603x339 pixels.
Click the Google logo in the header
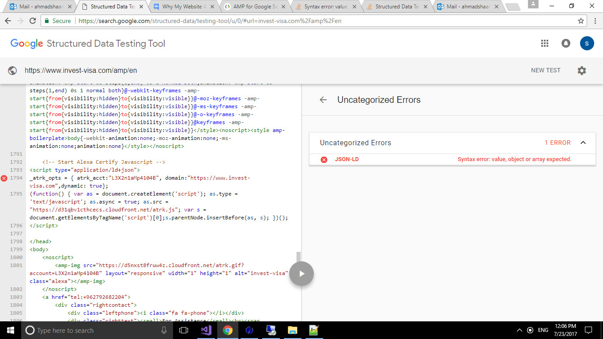[x=26, y=43]
